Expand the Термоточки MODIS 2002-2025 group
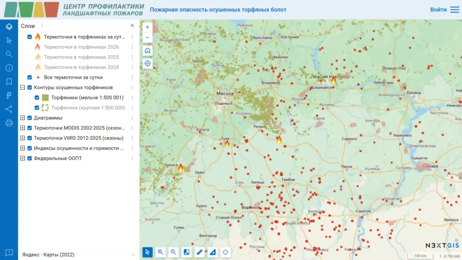Viewport: 462px width, 260px height. (x=23, y=128)
